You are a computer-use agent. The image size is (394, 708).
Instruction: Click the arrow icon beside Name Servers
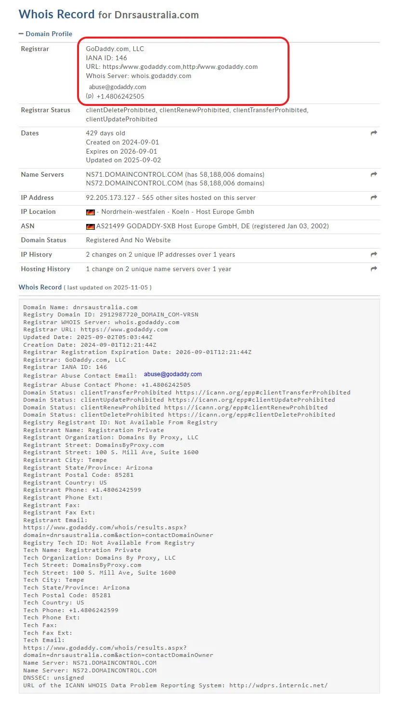(x=373, y=175)
